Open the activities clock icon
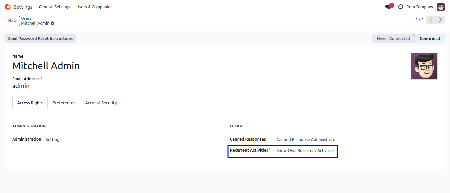 pos(401,7)
